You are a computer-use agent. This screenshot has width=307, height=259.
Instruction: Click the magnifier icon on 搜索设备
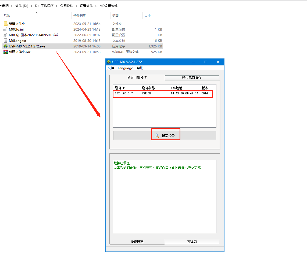tap(157, 136)
